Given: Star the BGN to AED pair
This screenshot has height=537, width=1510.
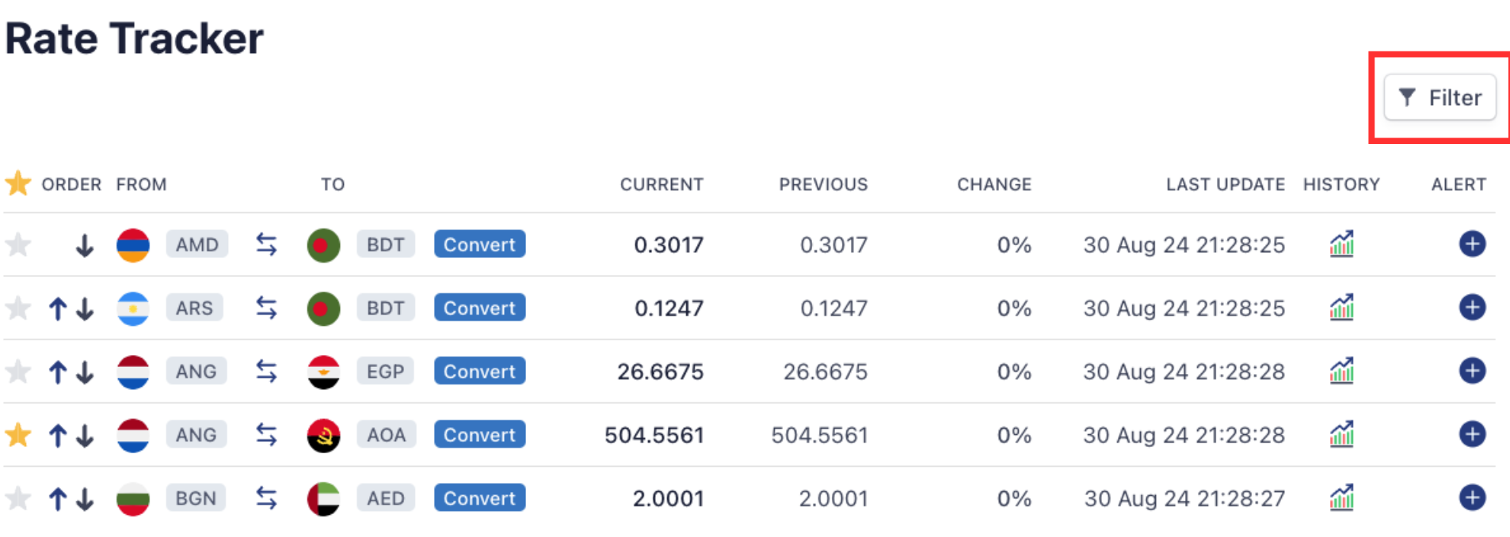Looking at the screenshot, I should pyautogui.click(x=18, y=498).
